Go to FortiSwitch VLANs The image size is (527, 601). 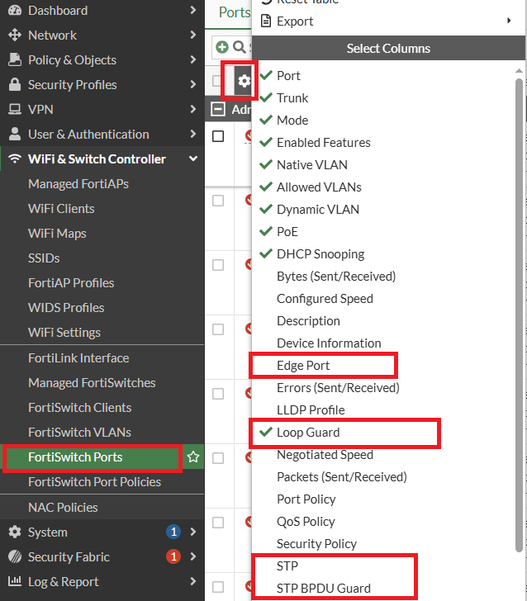(79, 433)
